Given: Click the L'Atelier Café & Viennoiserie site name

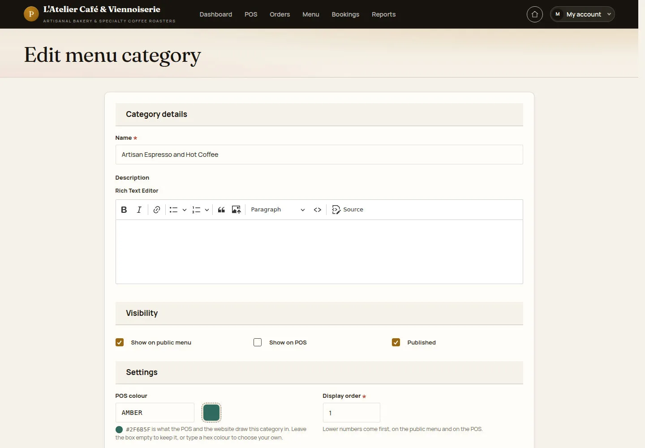Looking at the screenshot, I should (x=102, y=9).
